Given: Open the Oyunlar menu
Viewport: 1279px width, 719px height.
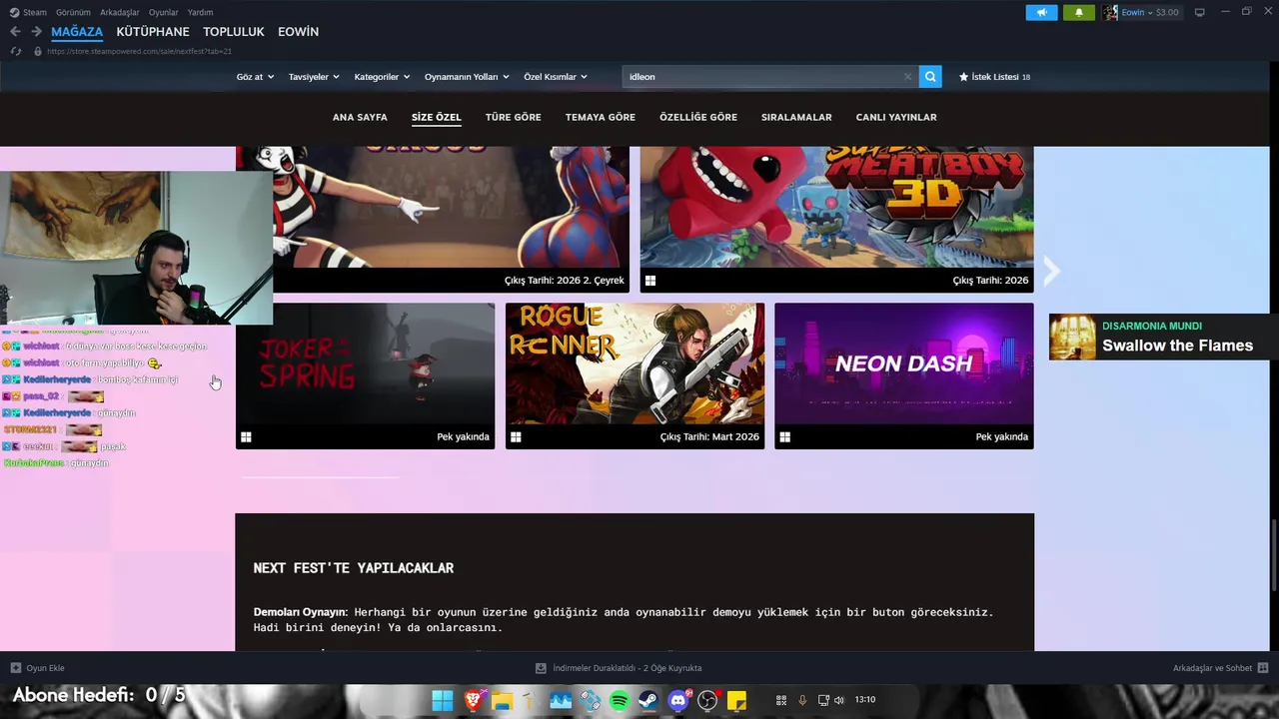Looking at the screenshot, I should tap(164, 12).
